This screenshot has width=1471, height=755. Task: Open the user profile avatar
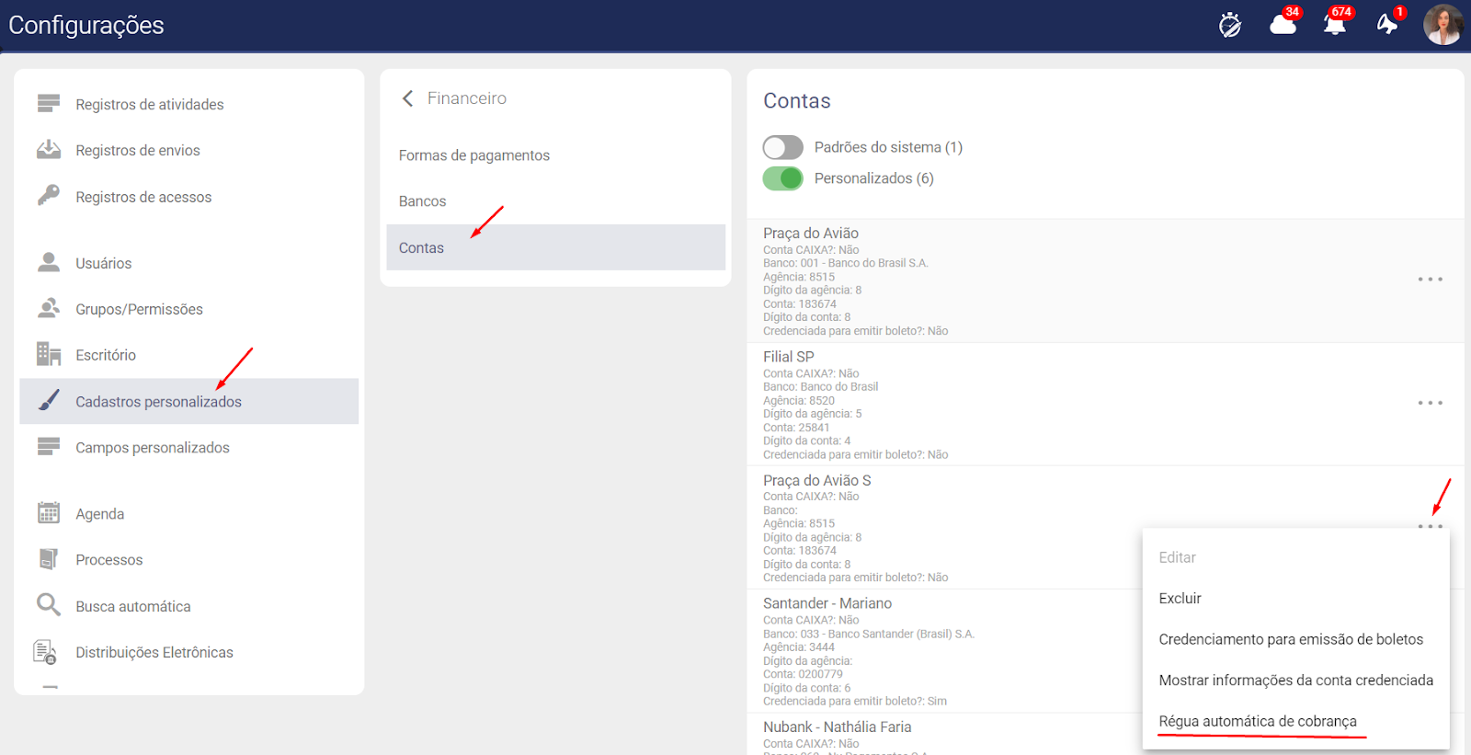pyautogui.click(x=1442, y=25)
